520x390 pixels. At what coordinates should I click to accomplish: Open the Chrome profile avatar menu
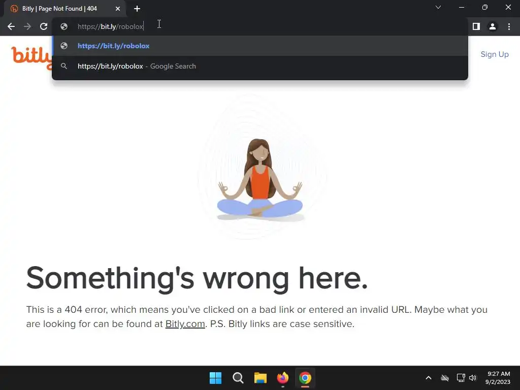[493, 26]
